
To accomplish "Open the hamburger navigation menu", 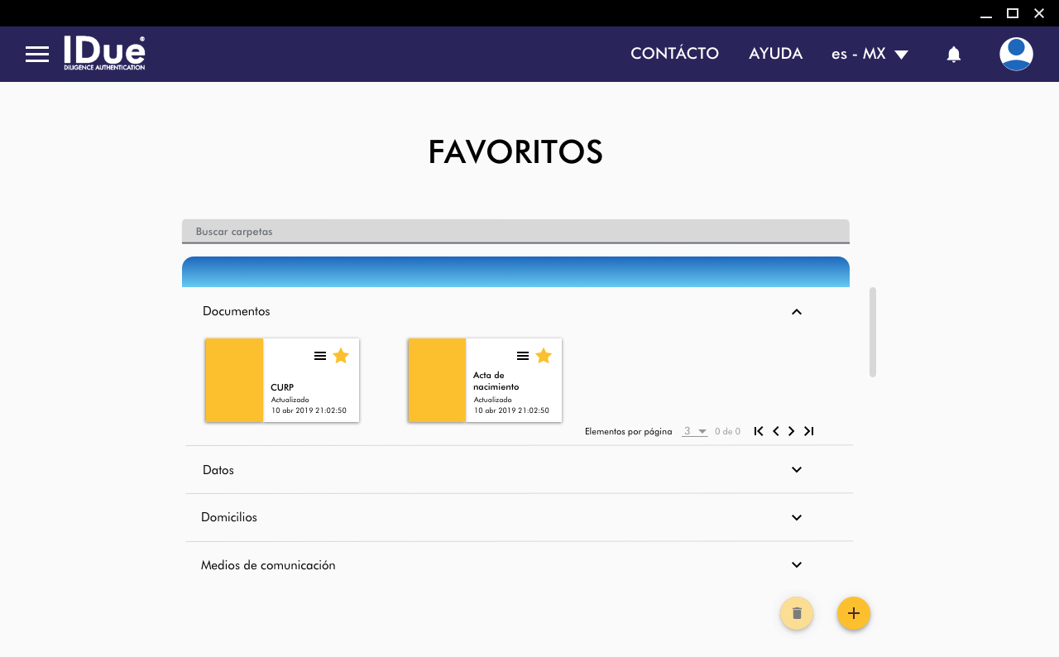I will coord(37,55).
